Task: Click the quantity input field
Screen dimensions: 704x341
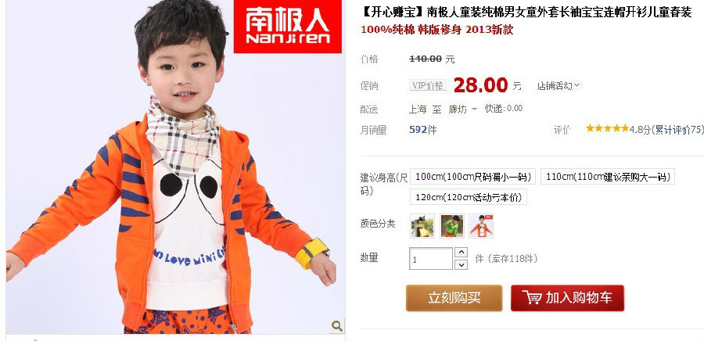Action: [x=431, y=259]
